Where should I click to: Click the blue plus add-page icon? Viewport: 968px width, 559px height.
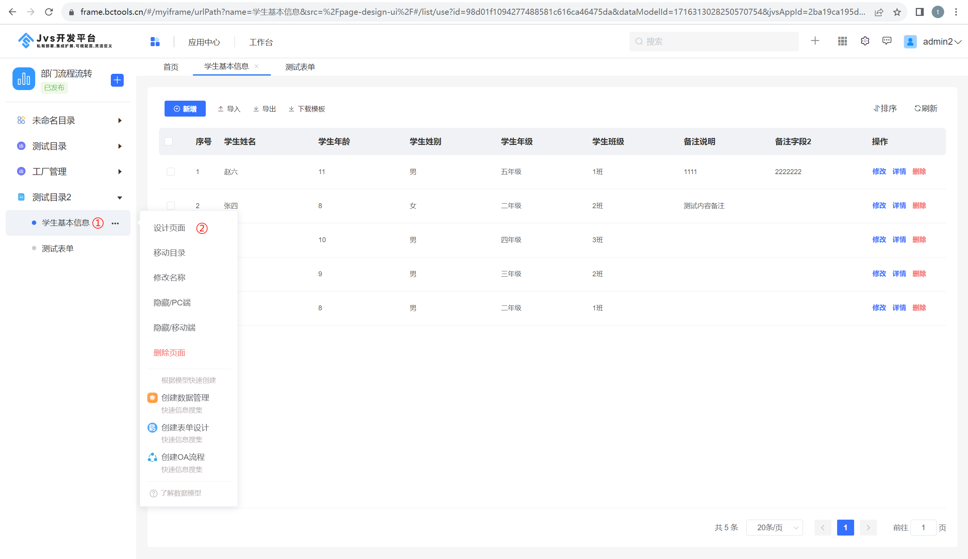click(117, 80)
